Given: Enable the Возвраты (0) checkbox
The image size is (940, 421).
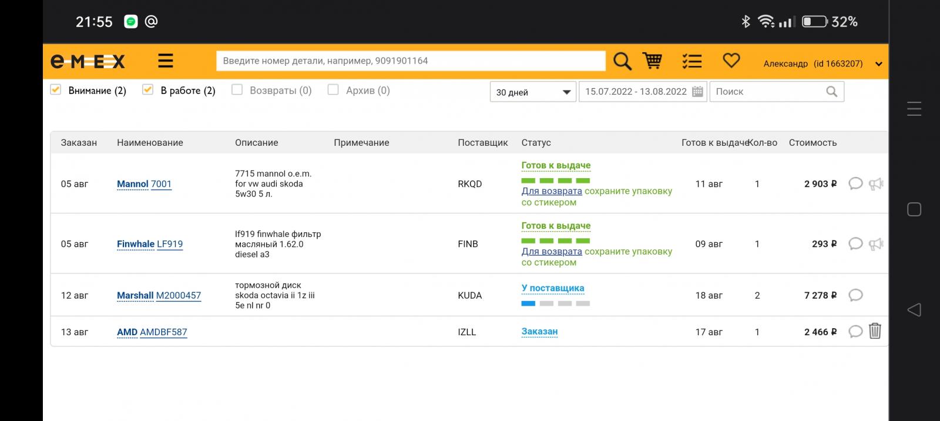Looking at the screenshot, I should point(237,90).
